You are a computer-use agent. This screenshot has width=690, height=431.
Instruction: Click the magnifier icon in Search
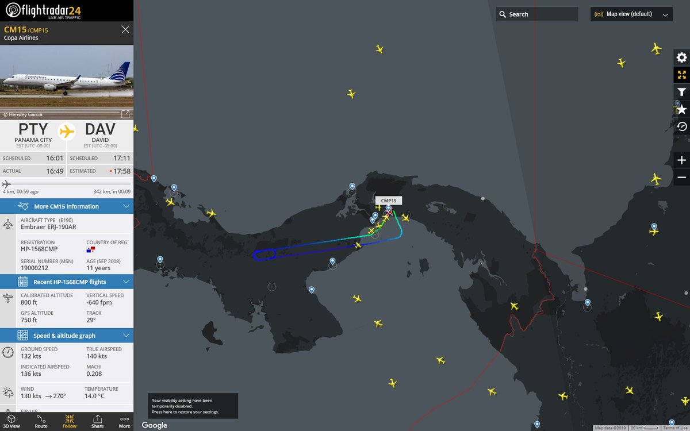tap(503, 14)
